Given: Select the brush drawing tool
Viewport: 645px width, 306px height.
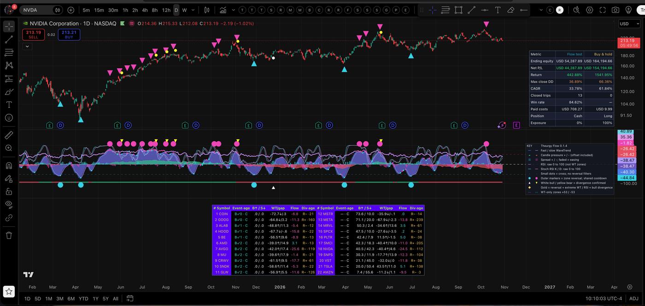Looking at the screenshot, I should pyautogui.click(x=9, y=92).
